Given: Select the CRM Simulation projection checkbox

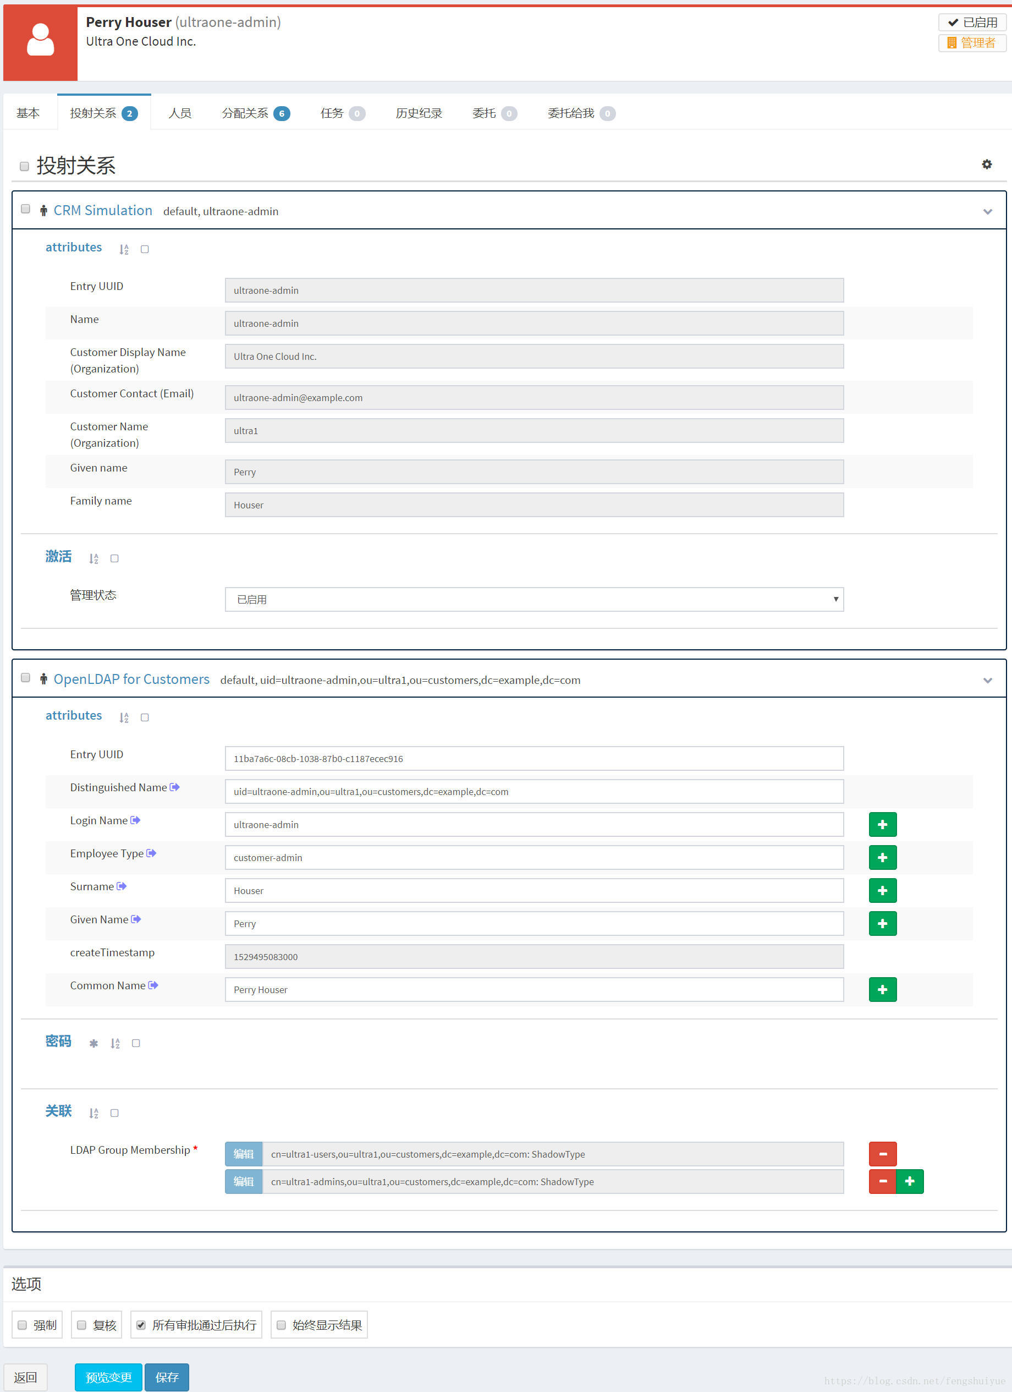Looking at the screenshot, I should pyautogui.click(x=26, y=209).
